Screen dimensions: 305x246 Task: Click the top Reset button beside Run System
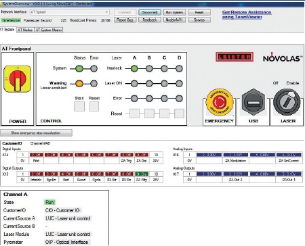199,12
